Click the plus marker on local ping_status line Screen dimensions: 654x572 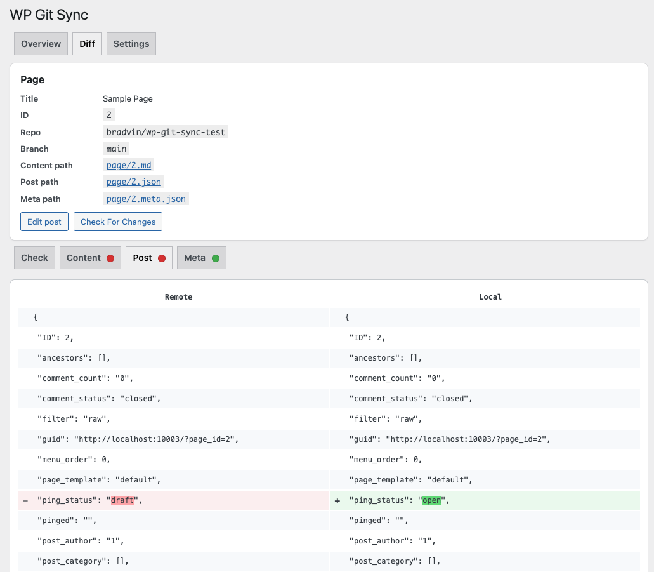tap(337, 501)
